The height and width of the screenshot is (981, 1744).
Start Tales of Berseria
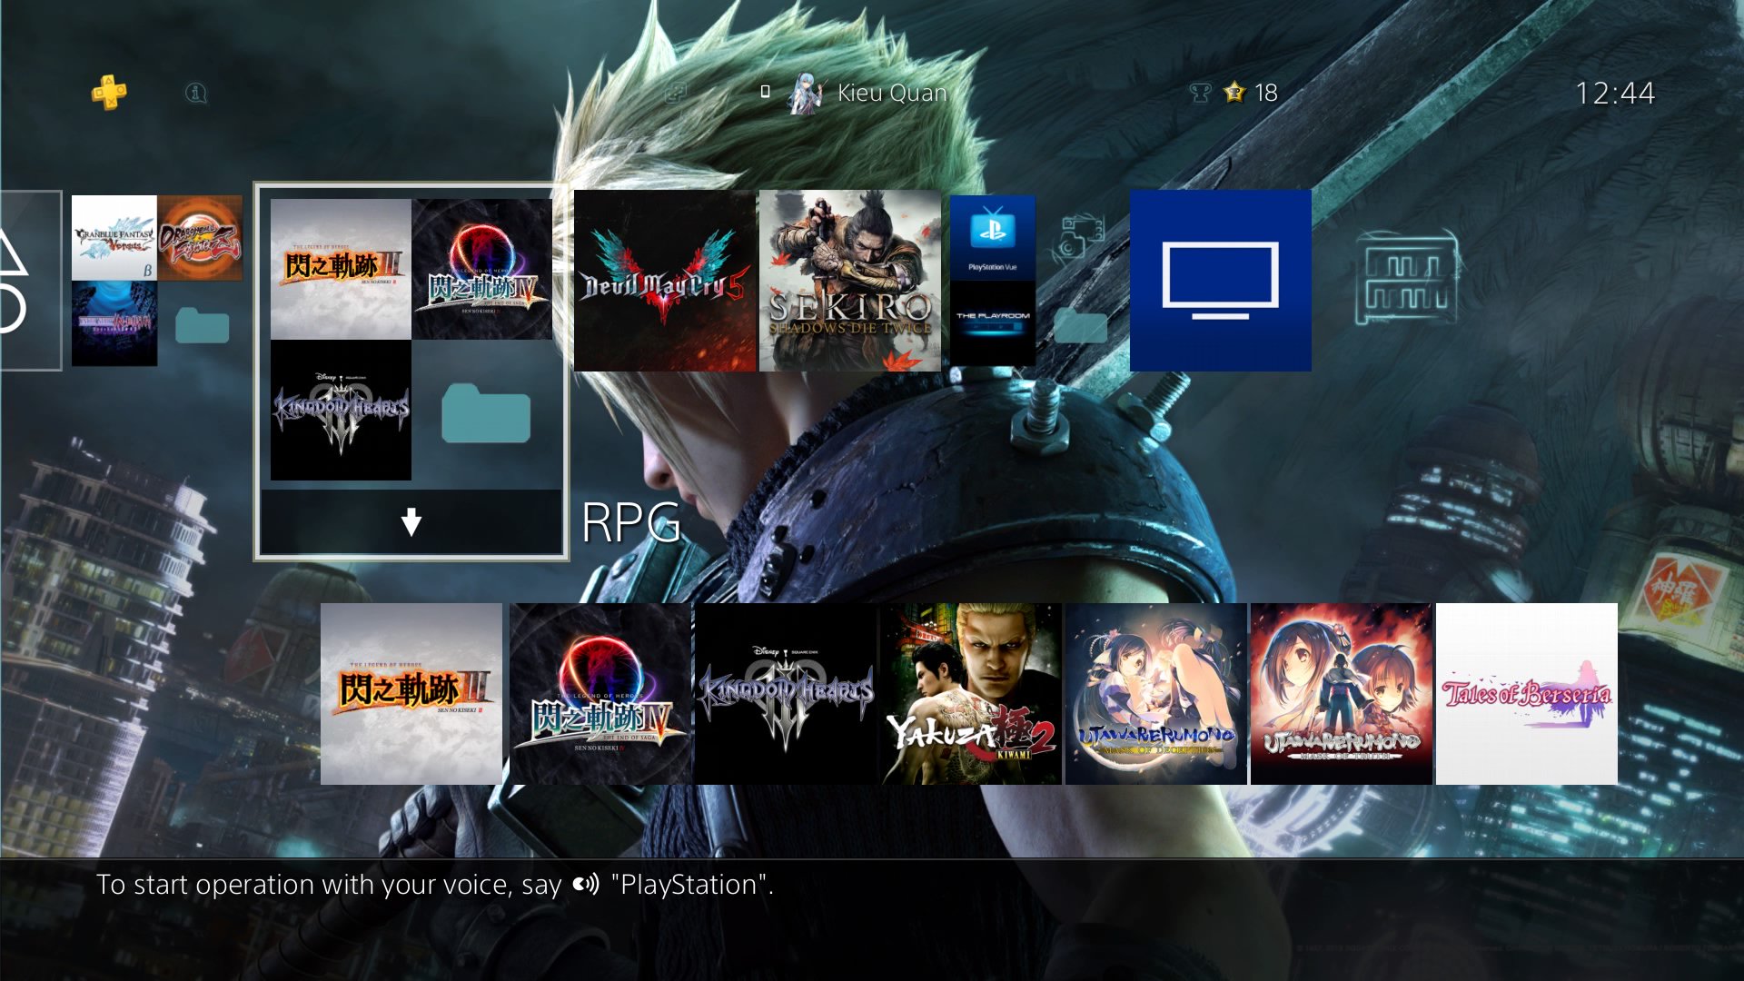pyautogui.click(x=1527, y=694)
